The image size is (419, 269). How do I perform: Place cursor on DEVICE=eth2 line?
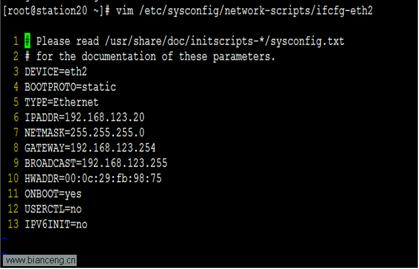click(x=56, y=72)
